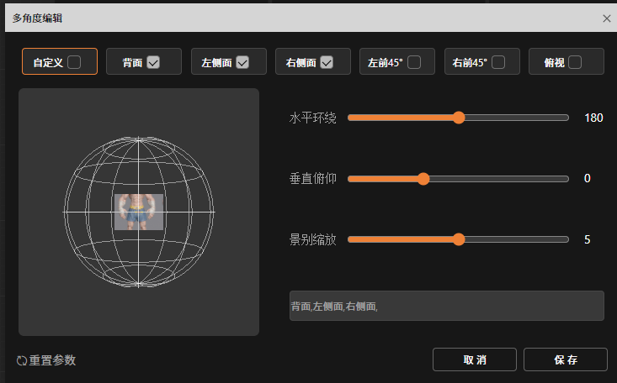Screen dimensions: 617x383
Task: Click the 取消 button
Action: [475, 359]
